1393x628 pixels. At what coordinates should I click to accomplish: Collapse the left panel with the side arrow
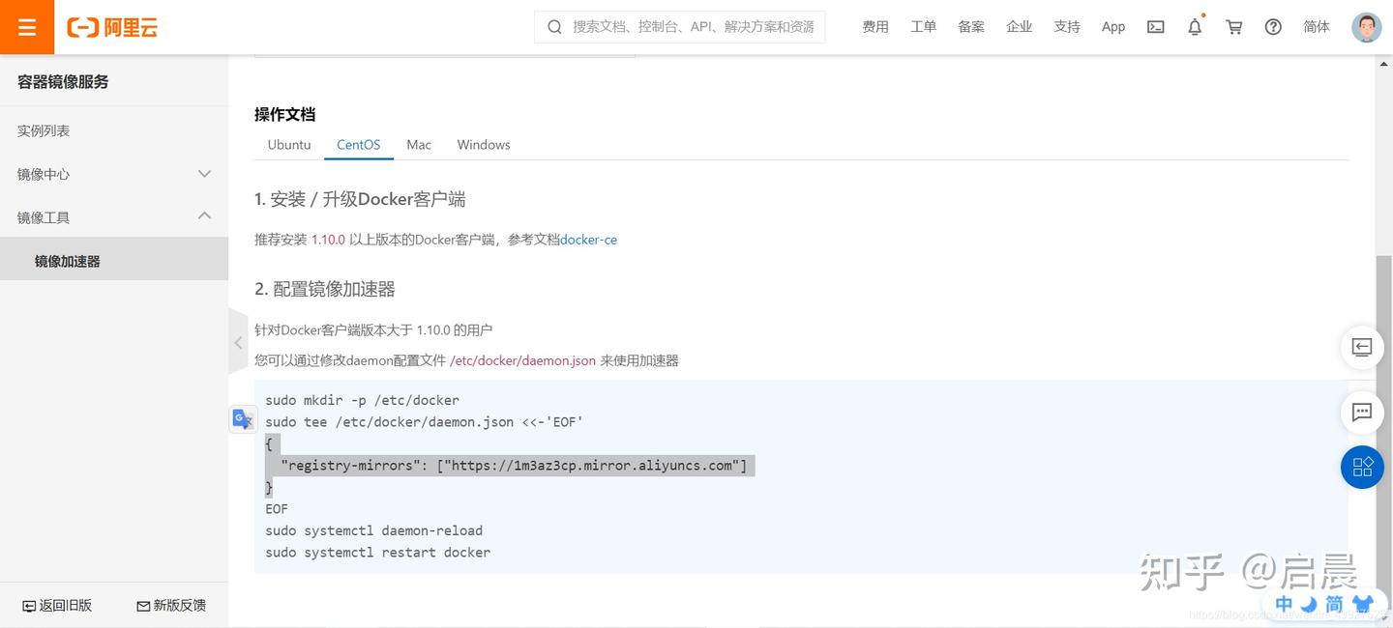(238, 342)
